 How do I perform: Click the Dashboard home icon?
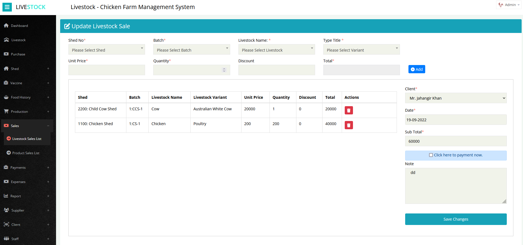click(x=6, y=26)
